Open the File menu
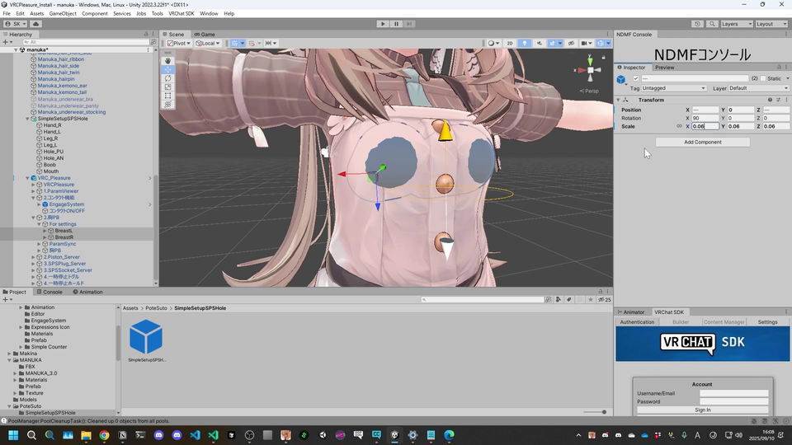Screen dimensions: 792x445 (x=7, y=14)
